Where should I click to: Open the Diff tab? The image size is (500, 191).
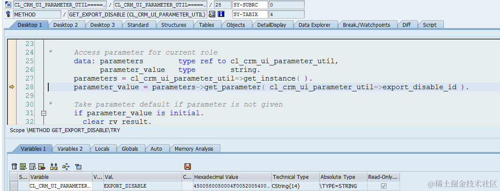click(406, 25)
